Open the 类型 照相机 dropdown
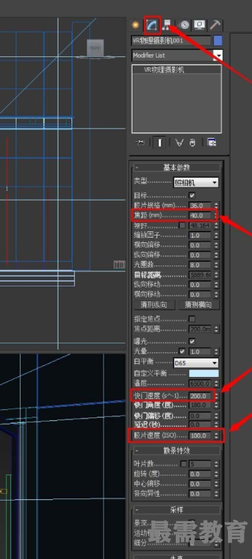The image size is (252, 559). click(196, 183)
